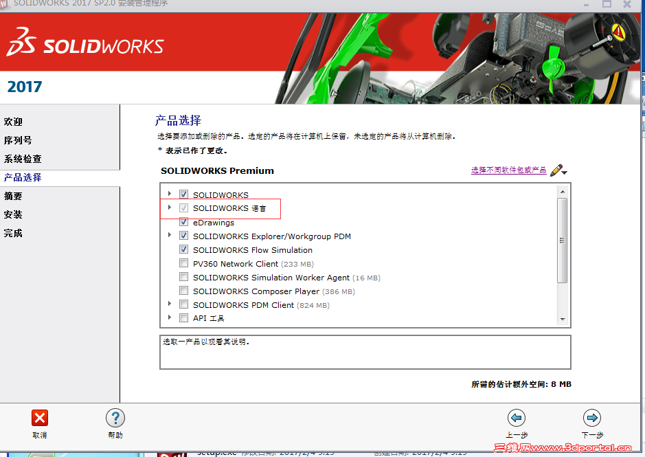Toggle the SOLIDWORKS product checkbox

click(x=183, y=194)
